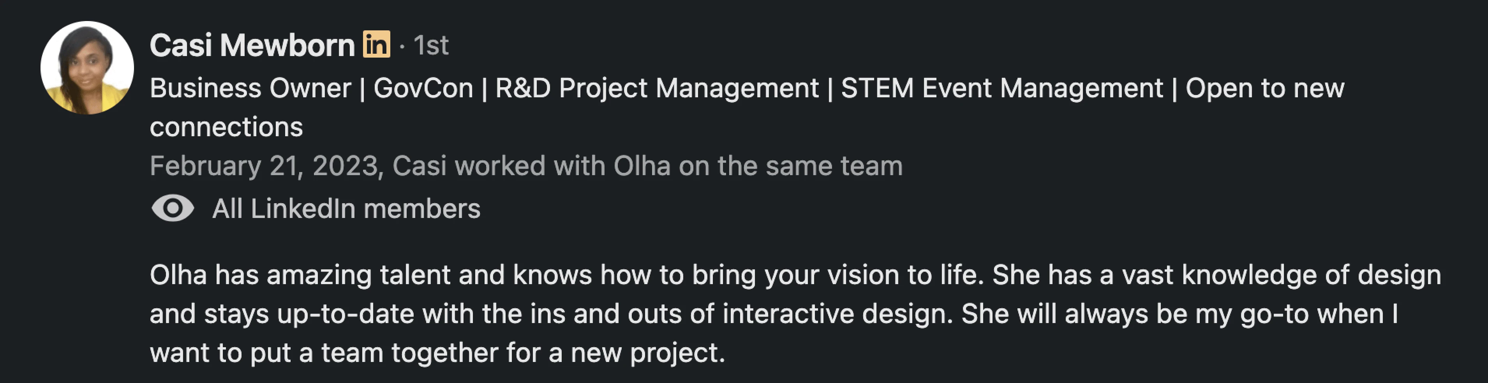Click the Open to new headline text
The image size is (1488, 383).
pos(1265,88)
